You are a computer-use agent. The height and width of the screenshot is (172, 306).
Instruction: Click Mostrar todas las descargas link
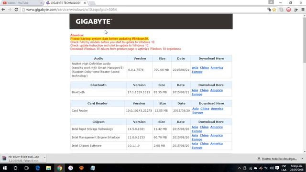[x=279, y=159]
